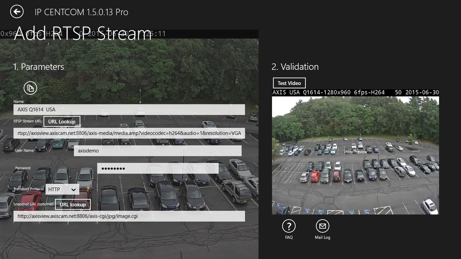This screenshot has width=461, height=259.
Task: Click the back arrow icon
Action: point(17,12)
